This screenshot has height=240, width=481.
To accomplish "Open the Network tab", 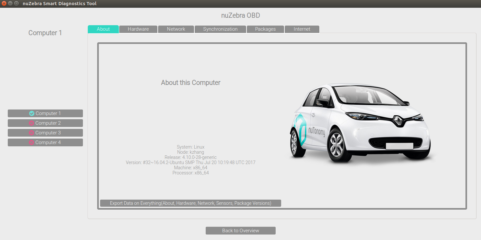I will [x=176, y=29].
